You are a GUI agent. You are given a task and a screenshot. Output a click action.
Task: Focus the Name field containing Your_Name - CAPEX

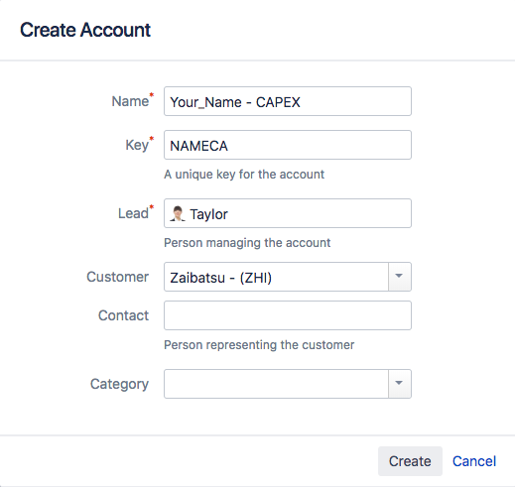(288, 101)
